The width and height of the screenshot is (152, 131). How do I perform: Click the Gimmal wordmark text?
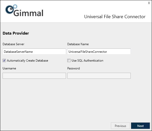pos(28,13)
